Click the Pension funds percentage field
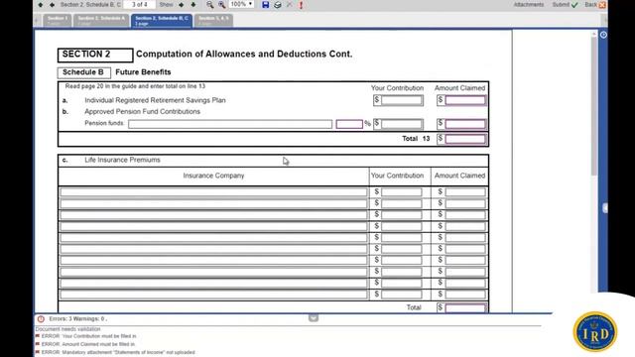 [x=349, y=124]
